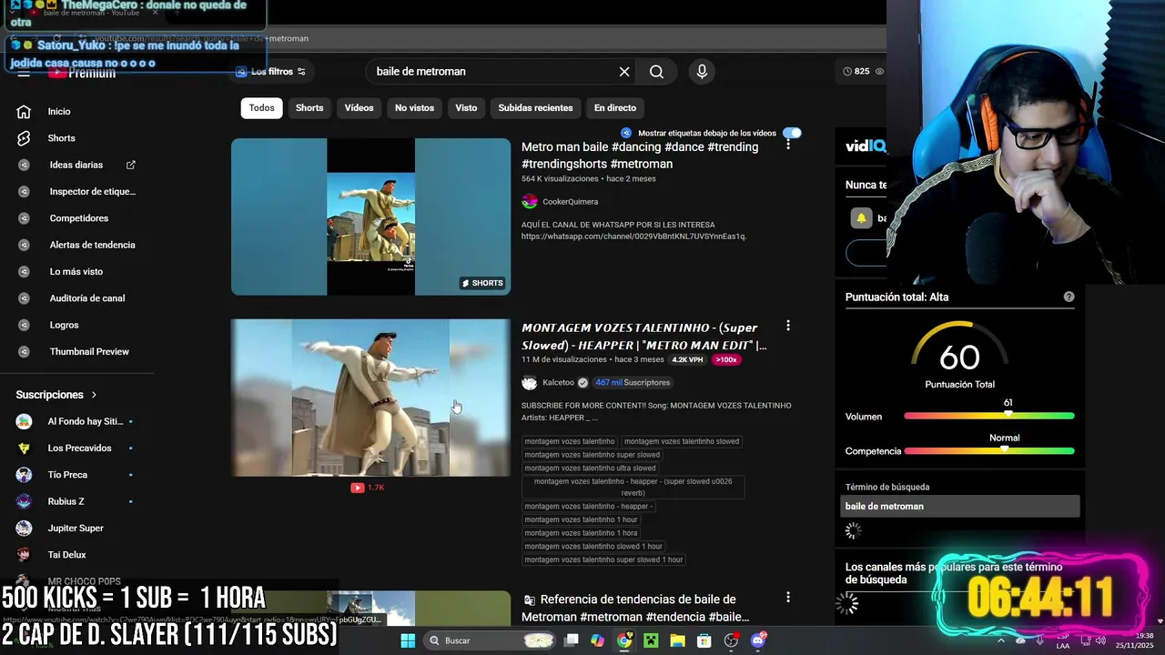Open more options for Referencia de tendencias video
Image resolution: width=1165 pixels, height=655 pixels.
(x=788, y=598)
